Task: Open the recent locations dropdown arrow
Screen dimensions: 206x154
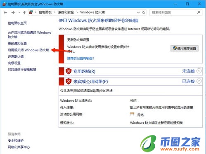Action: click(19, 12)
